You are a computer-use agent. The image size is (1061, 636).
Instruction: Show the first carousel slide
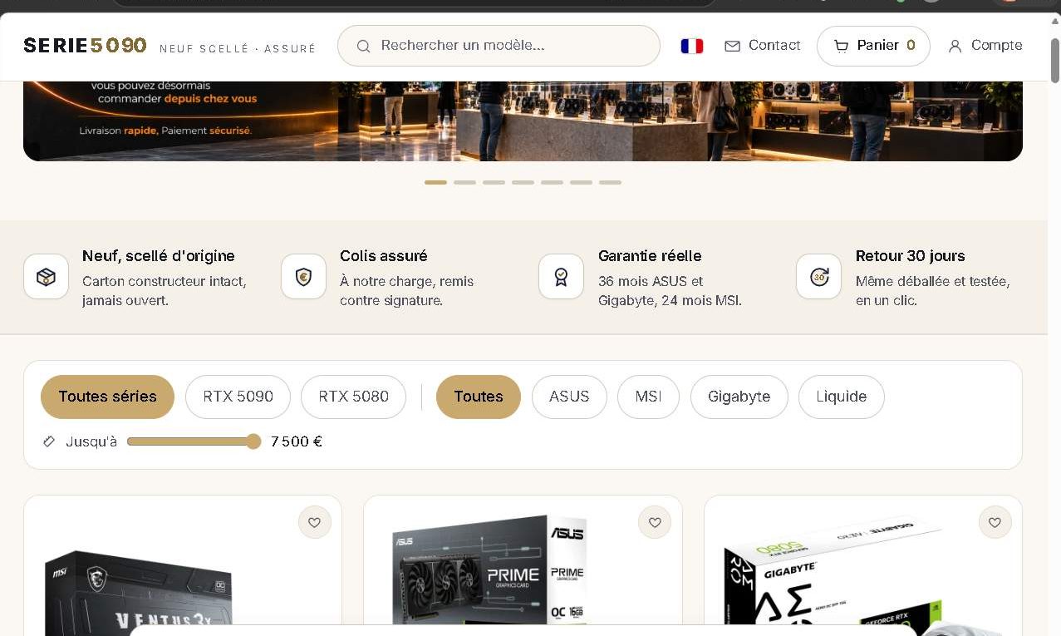click(x=435, y=182)
